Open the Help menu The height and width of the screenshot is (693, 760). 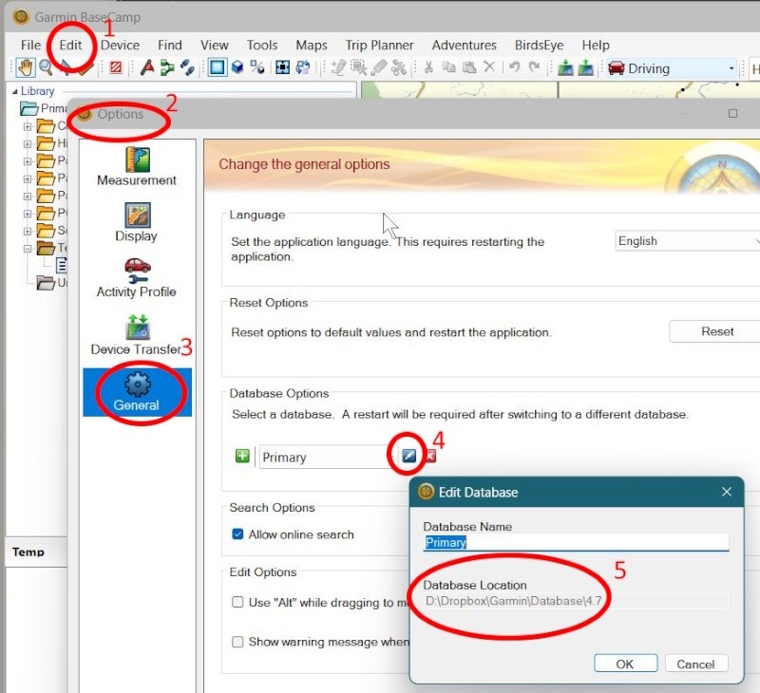coord(596,45)
